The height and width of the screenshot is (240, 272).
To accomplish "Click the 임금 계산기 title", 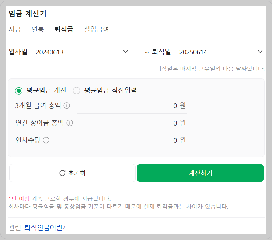I will click(x=27, y=14).
